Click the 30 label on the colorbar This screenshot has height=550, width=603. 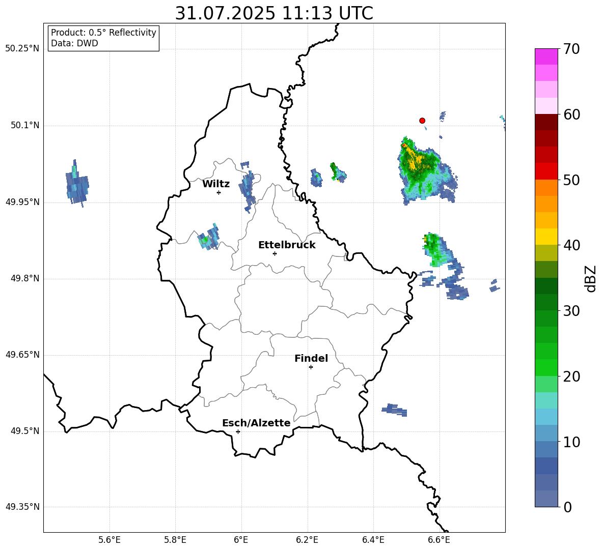click(x=571, y=311)
